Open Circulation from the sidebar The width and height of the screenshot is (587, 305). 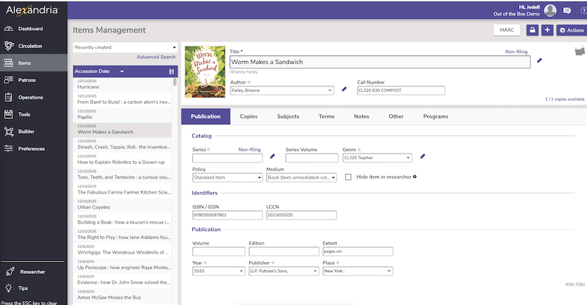tap(30, 46)
